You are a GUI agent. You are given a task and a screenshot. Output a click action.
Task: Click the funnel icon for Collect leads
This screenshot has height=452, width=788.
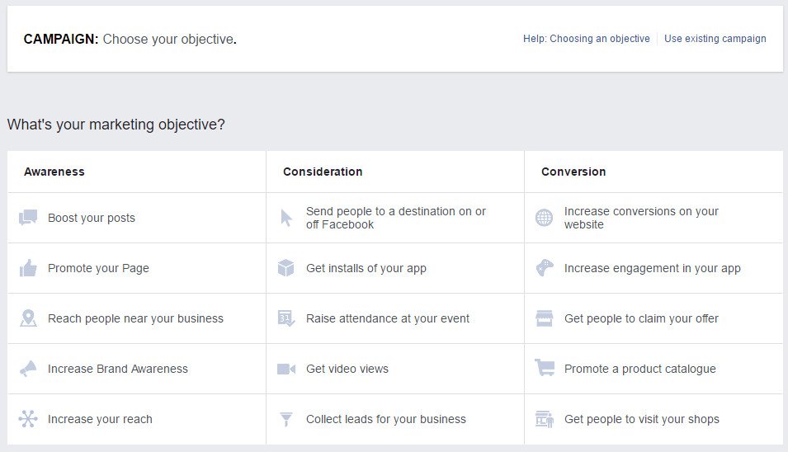(286, 419)
